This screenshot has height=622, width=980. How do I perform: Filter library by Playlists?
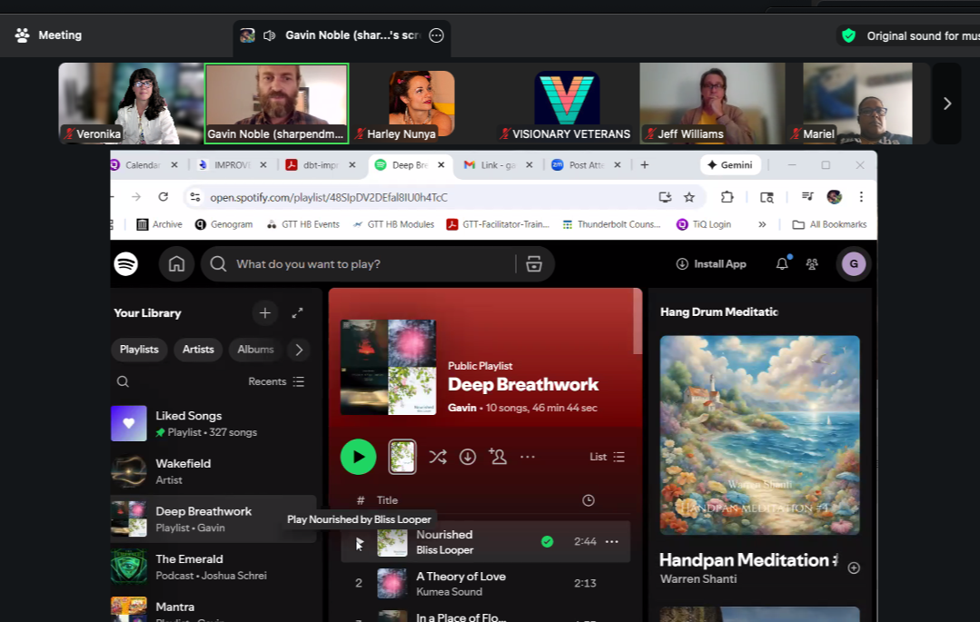(x=139, y=350)
